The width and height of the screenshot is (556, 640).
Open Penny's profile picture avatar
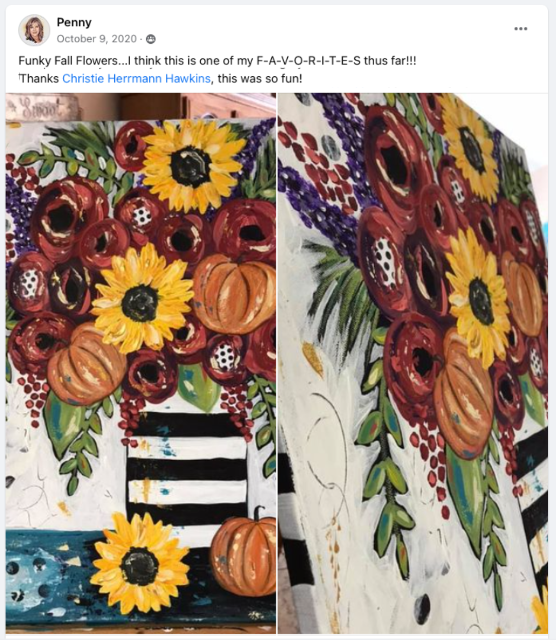coord(34,30)
